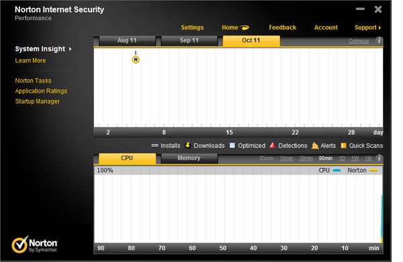
Task: Switch to the Sep 11 tab
Action: (x=189, y=40)
